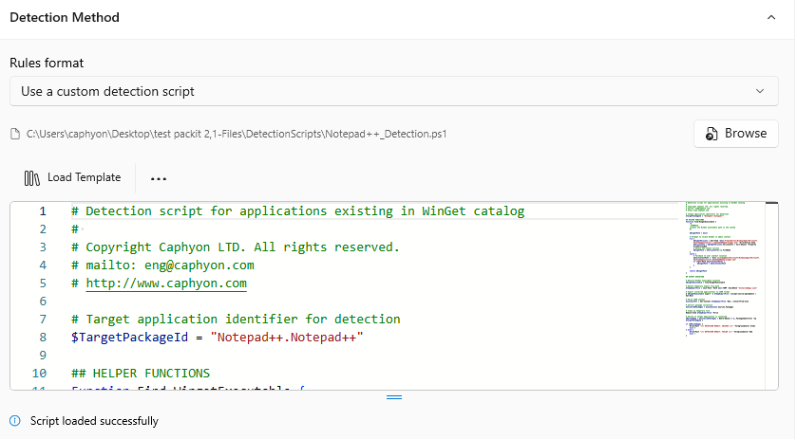Screen dimensions: 797x439
Task: Click the Detection Method header title
Action: [x=65, y=17]
